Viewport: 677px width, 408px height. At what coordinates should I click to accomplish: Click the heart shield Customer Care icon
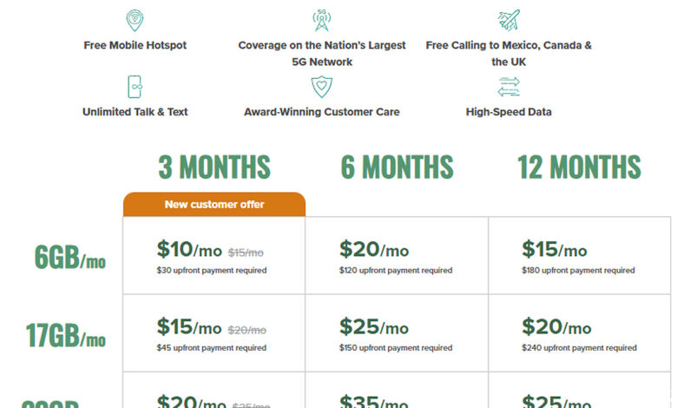click(322, 87)
